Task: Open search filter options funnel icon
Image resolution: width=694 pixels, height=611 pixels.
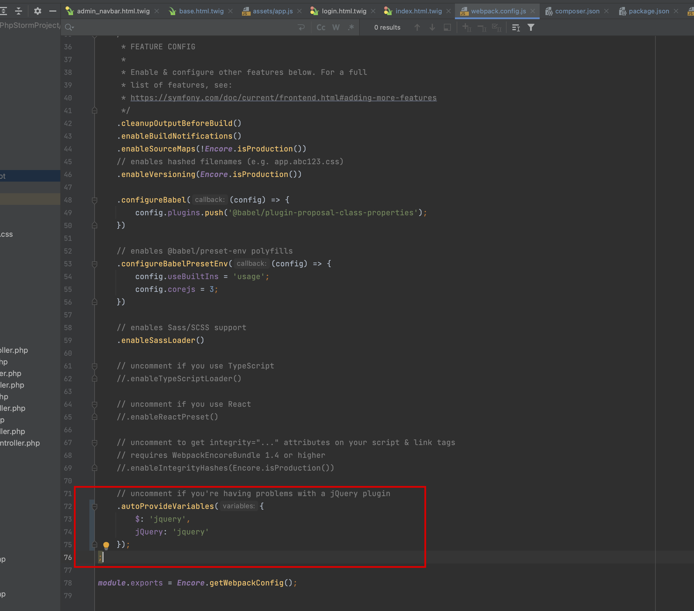Action: tap(531, 28)
